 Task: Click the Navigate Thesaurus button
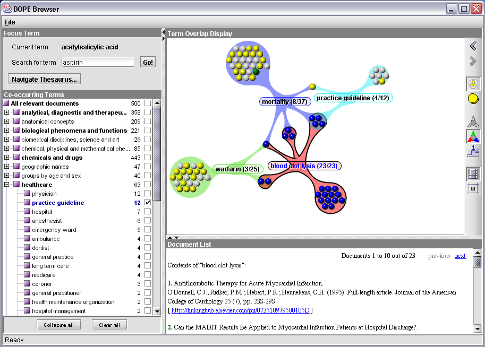[x=45, y=80]
